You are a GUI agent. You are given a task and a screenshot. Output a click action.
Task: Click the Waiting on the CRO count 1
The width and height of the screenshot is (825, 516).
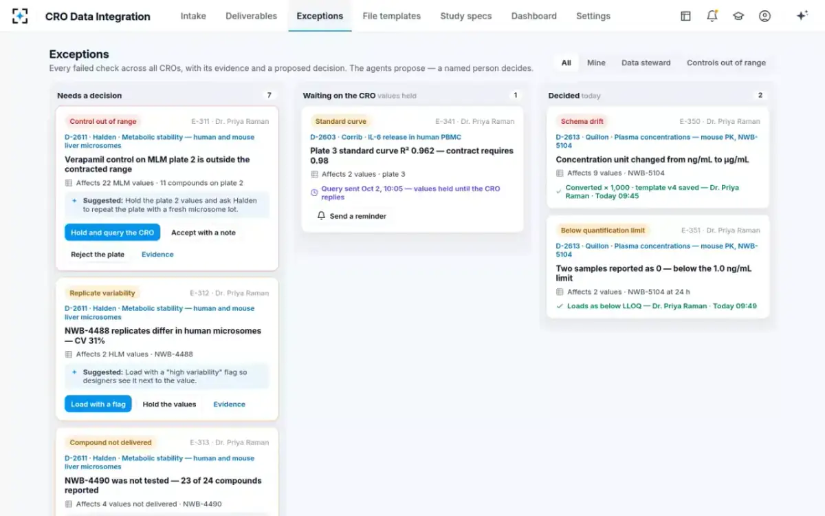(x=516, y=95)
